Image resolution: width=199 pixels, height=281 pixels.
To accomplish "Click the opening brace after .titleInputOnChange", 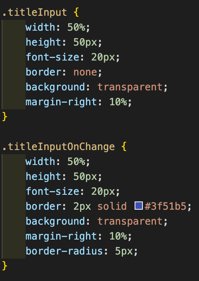I will click(x=124, y=147).
